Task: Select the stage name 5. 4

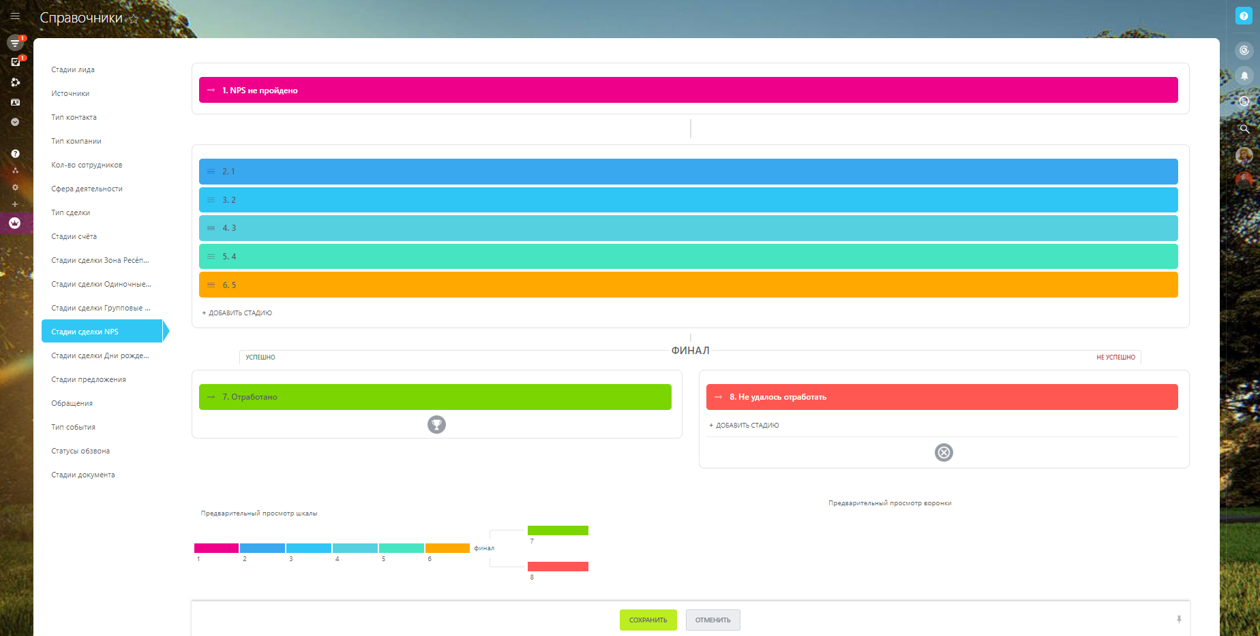Action: click(x=229, y=257)
